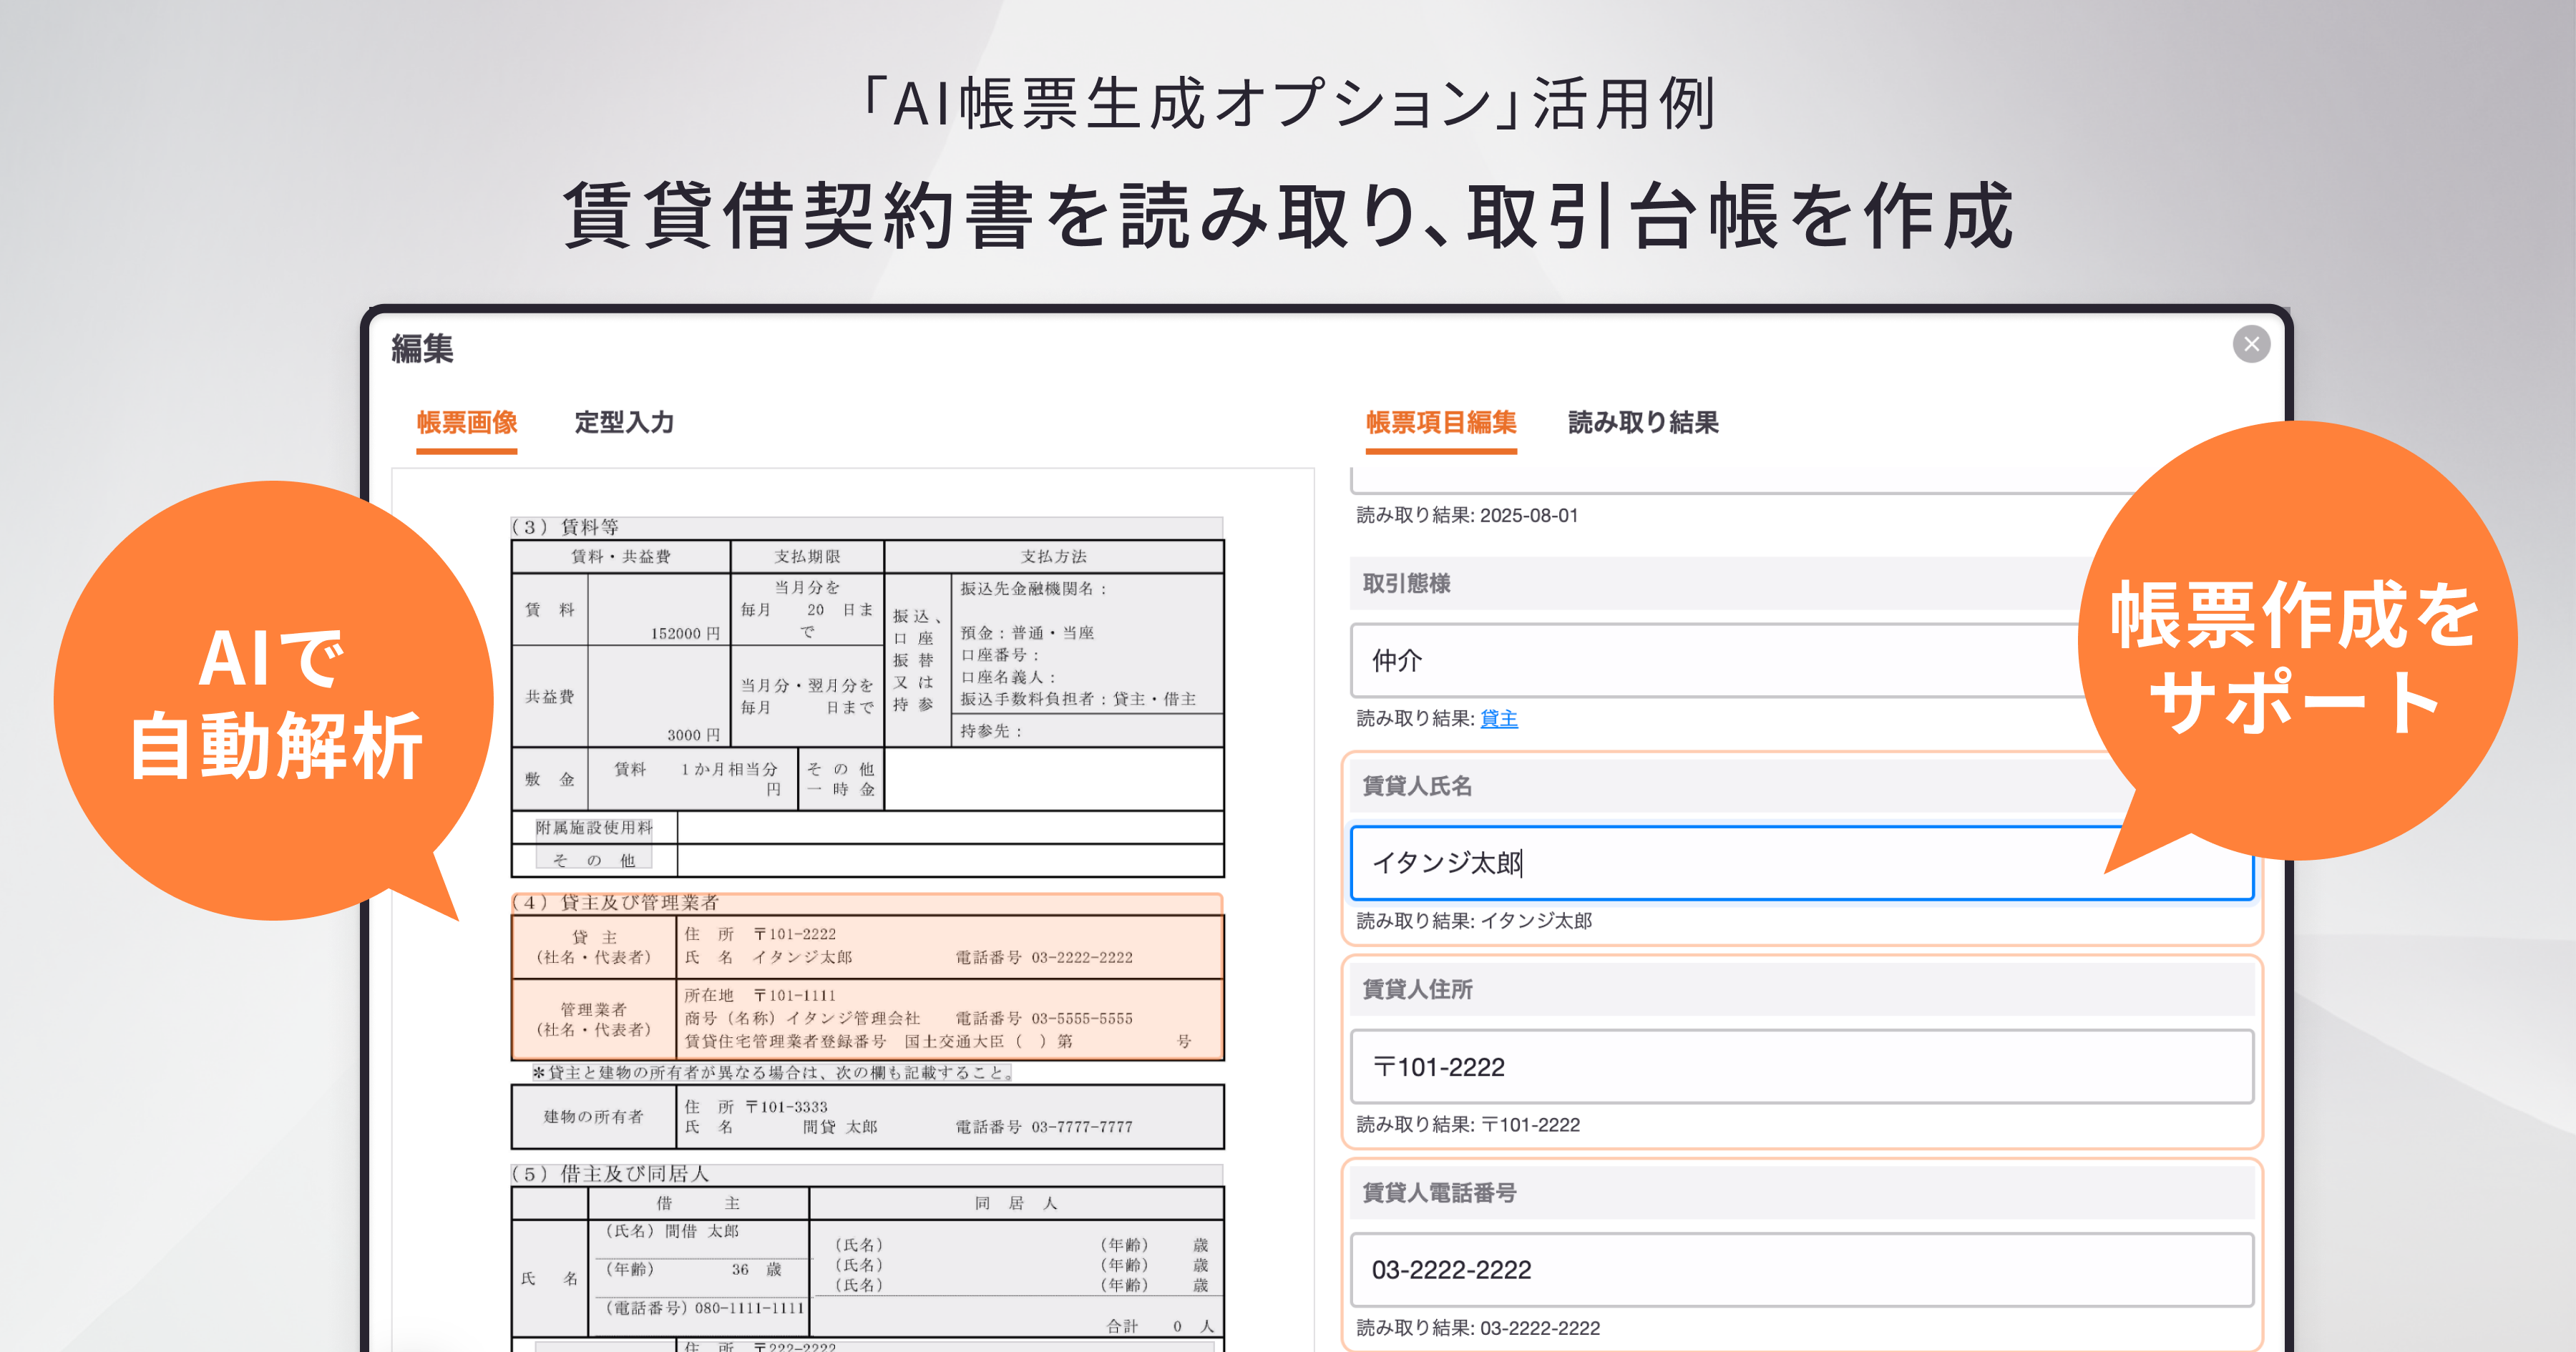2576x1352 pixels.
Task: Click the AIで自動解析 orange bubble
Action: (x=273, y=700)
